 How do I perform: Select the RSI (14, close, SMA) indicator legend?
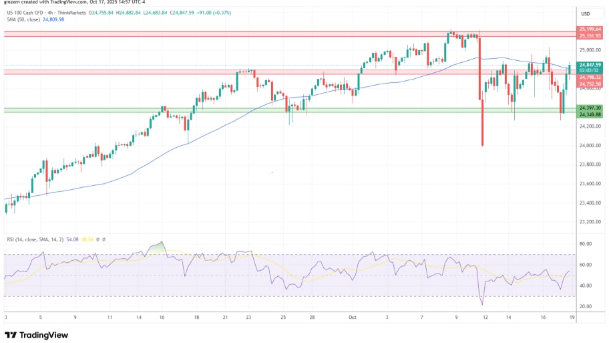pos(41,239)
